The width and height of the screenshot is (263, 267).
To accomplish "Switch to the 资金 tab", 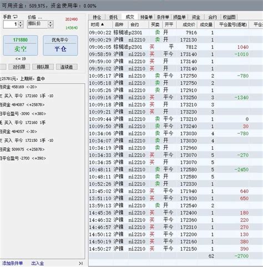I will pyautogui.click(x=196, y=17).
